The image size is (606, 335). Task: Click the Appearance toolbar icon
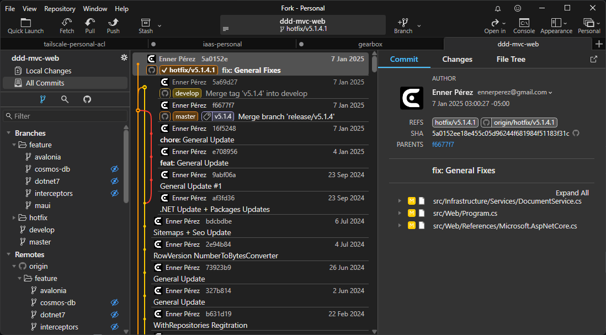pos(556,26)
